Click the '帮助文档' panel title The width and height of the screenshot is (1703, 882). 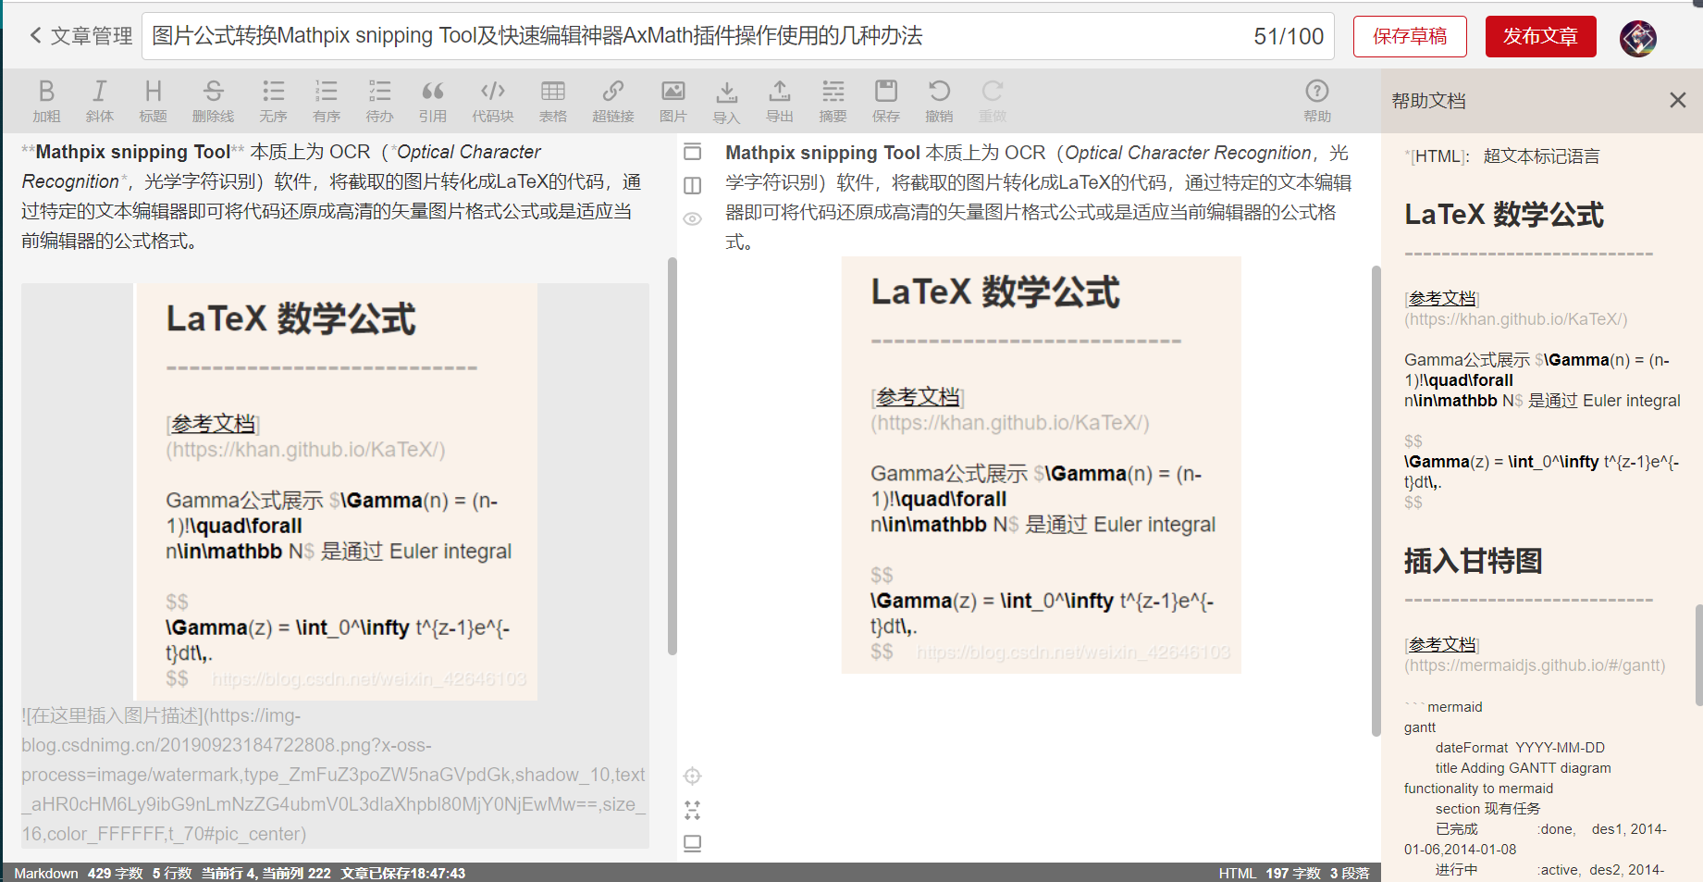coord(1429,101)
